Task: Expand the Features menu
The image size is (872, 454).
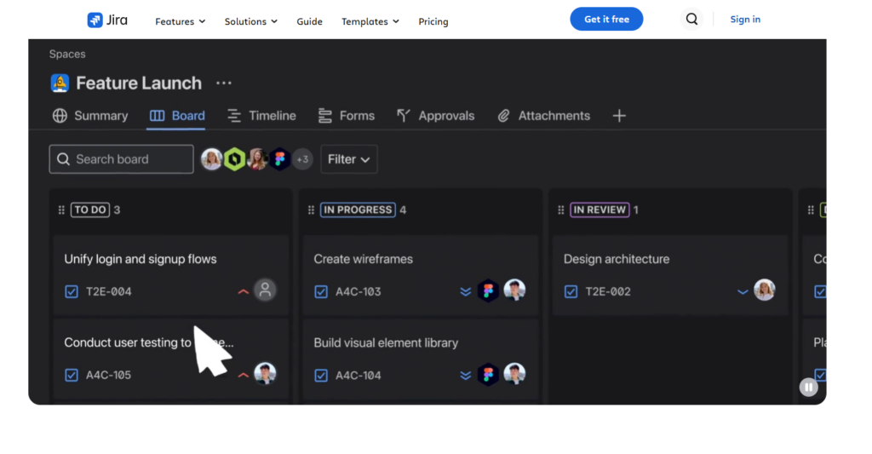Action: coord(181,21)
